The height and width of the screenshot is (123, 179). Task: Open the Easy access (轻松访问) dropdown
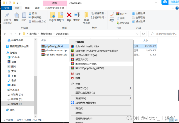[98, 18]
